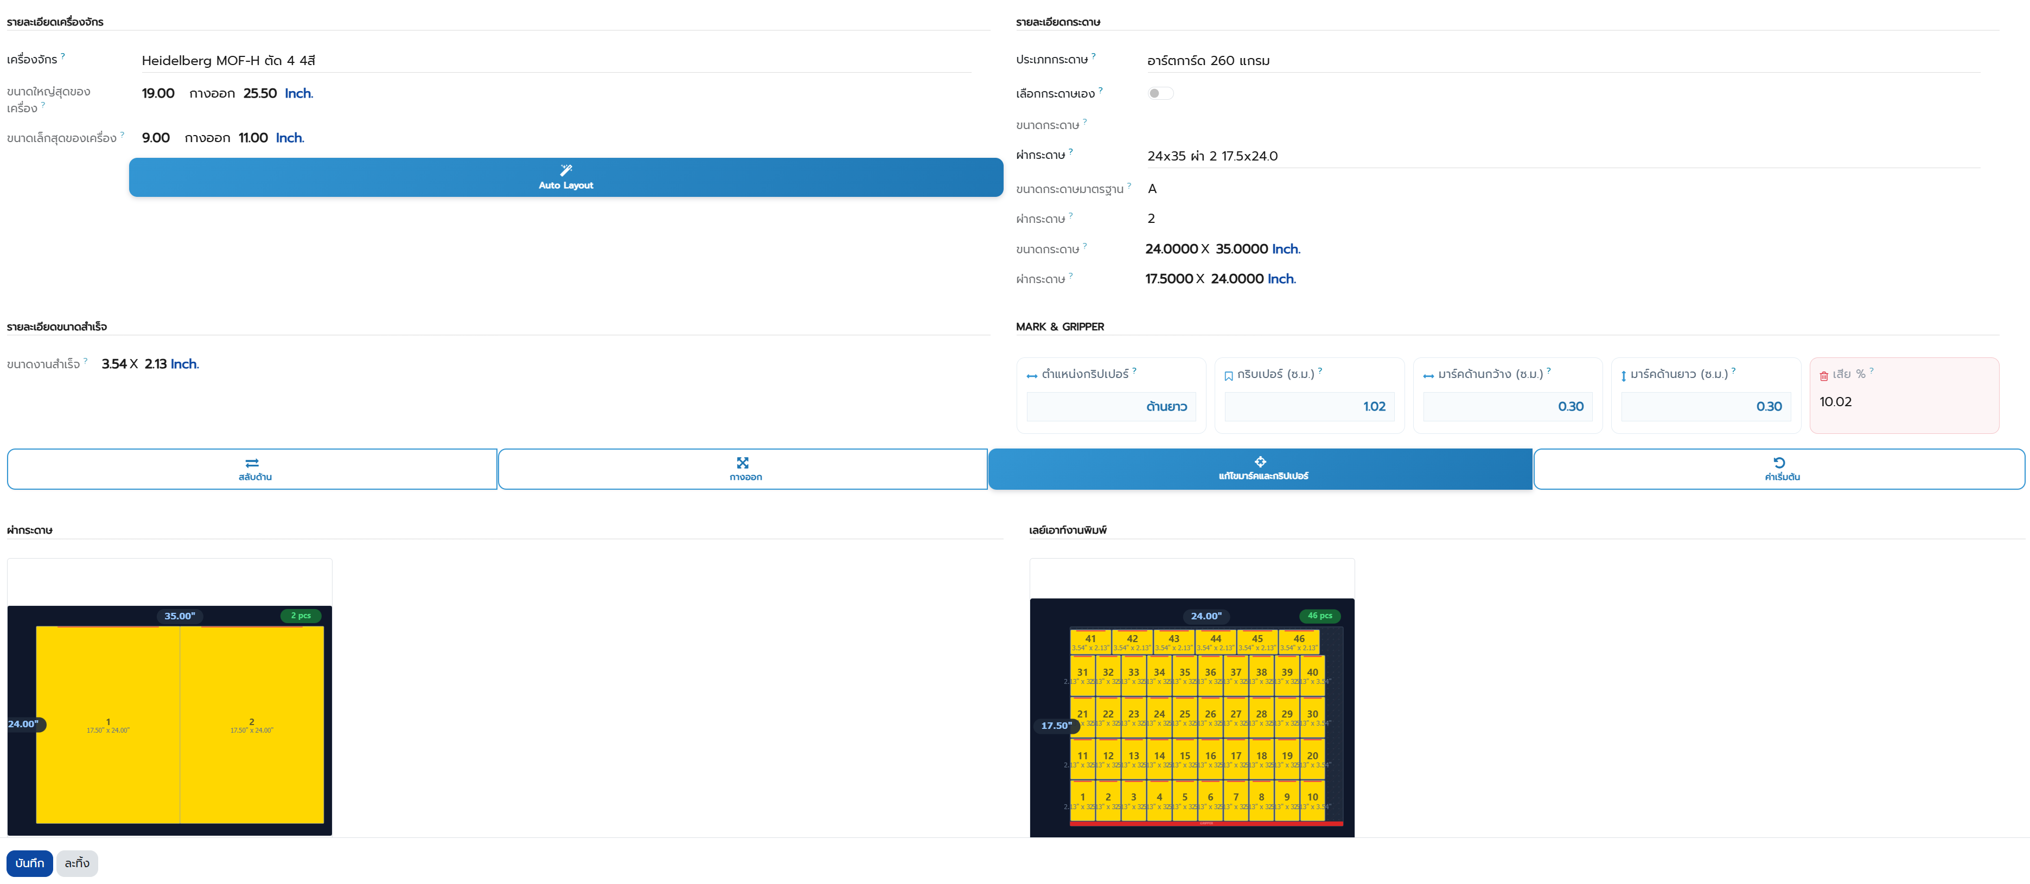Click the กริปเปอร์ (ซ.ม.) value field 1.02
Viewport: 2030px width, 884px height.
point(1309,407)
